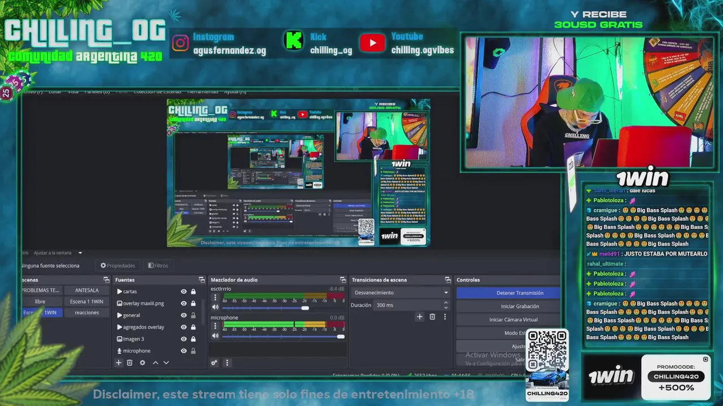This screenshot has width=723, height=406.
Task: Hide the Imagen 3 source
Action: [184, 339]
